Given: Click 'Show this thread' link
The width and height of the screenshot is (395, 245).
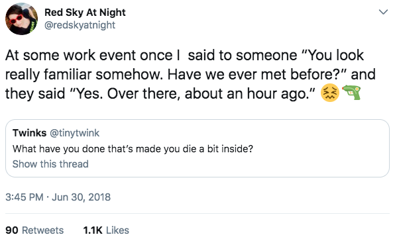Looking at the screenshot, I should click(50, 164).
